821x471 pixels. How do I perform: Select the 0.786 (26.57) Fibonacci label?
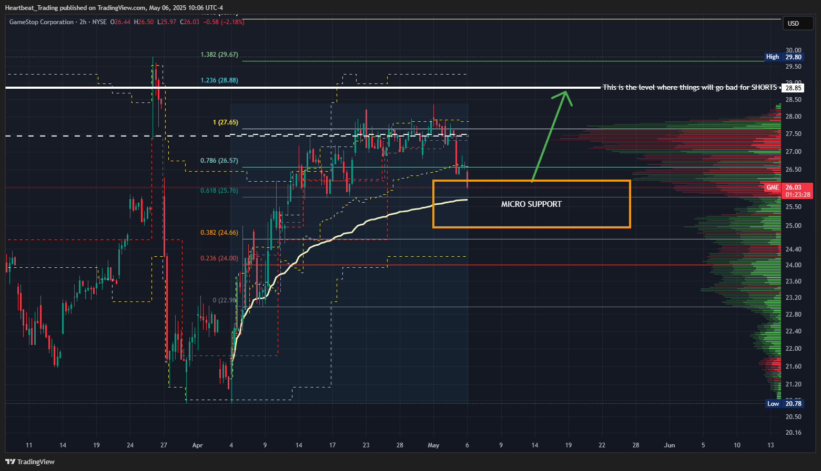pos(219,161)
